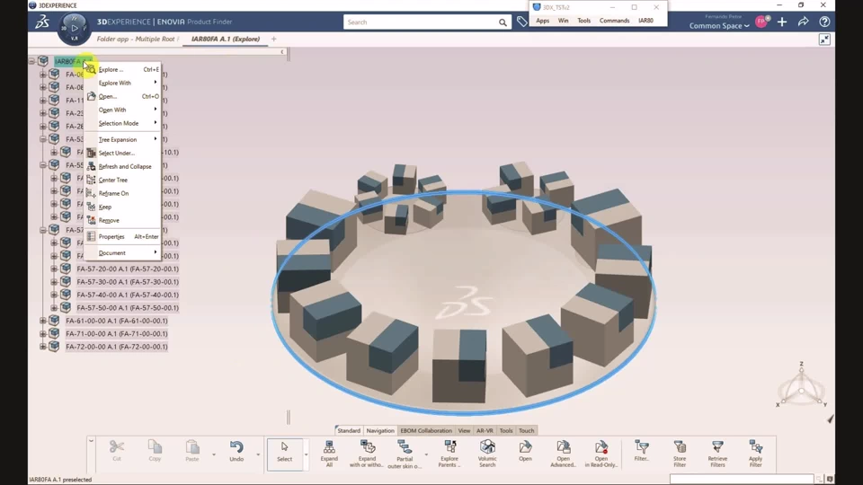Choose Reframe On in context menu
Screen dimensions: 863x485
122,194
